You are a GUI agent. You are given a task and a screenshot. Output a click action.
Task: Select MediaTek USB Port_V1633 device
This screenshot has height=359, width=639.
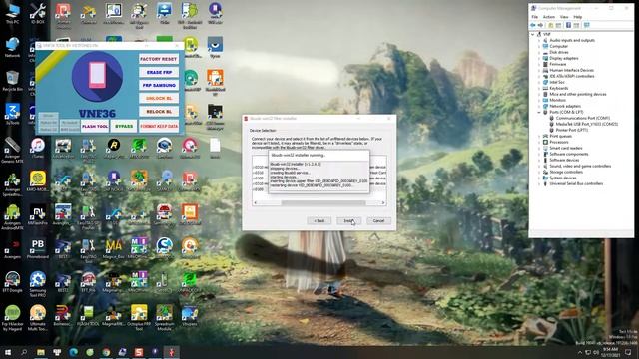587,124
